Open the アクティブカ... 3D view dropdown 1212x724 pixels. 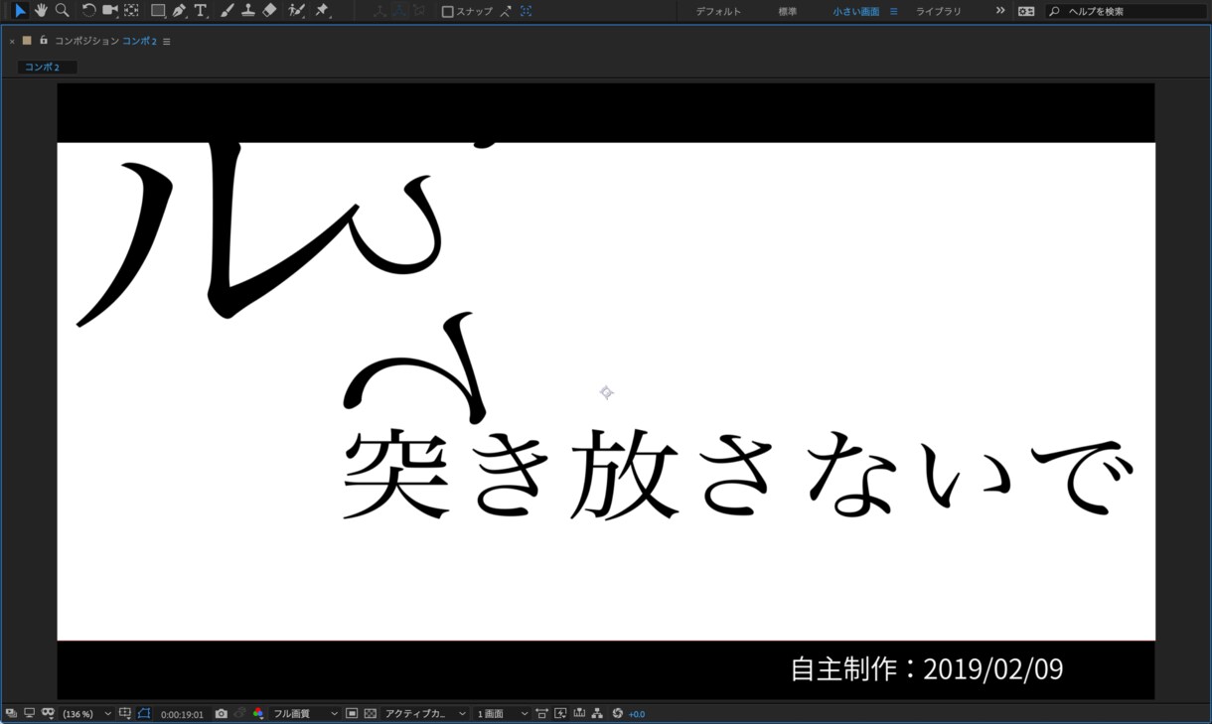click(x=425, y=714)
